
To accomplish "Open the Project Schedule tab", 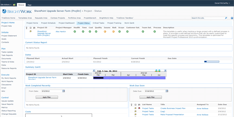I will (48, 23).
